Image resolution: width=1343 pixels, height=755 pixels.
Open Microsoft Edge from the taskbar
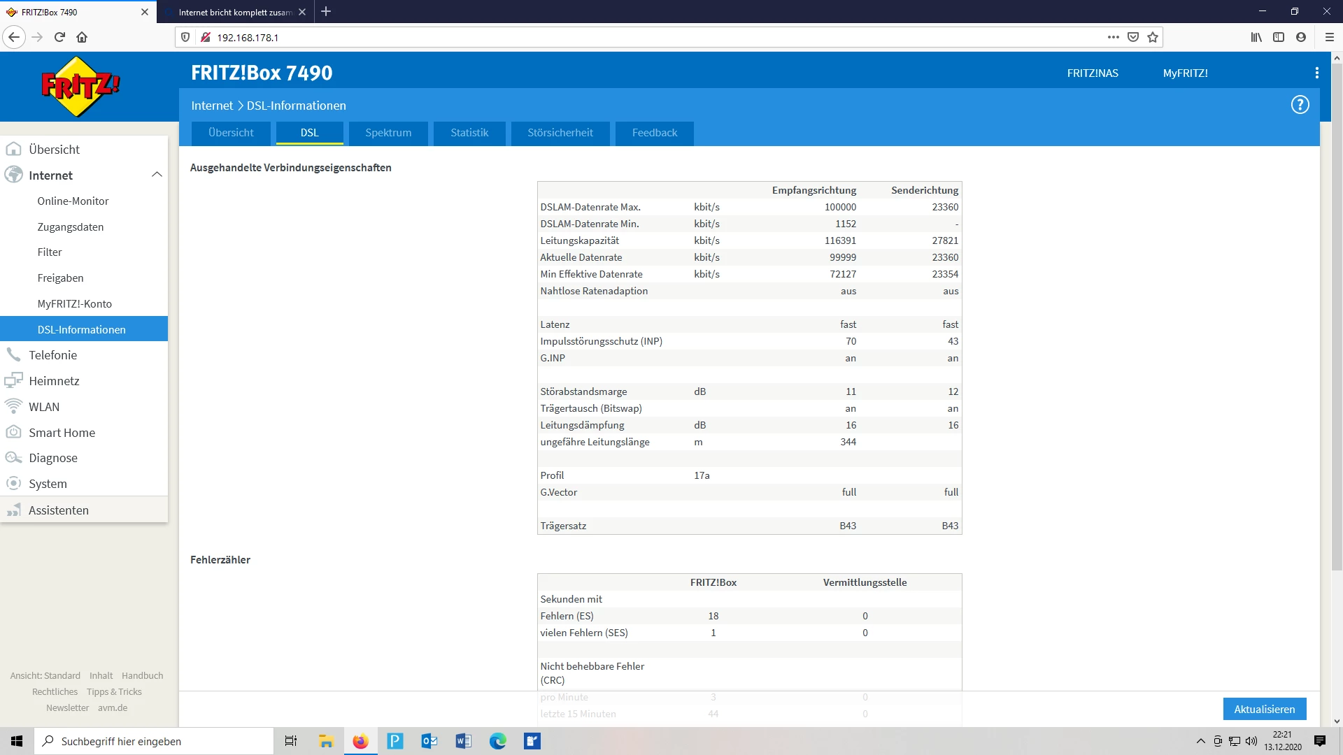497,741
